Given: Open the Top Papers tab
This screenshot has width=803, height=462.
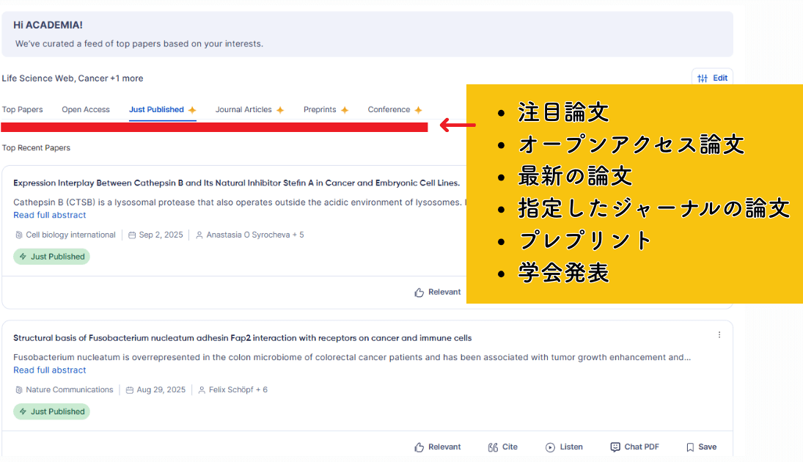Looking at the screenshot, I should point(23,109).
